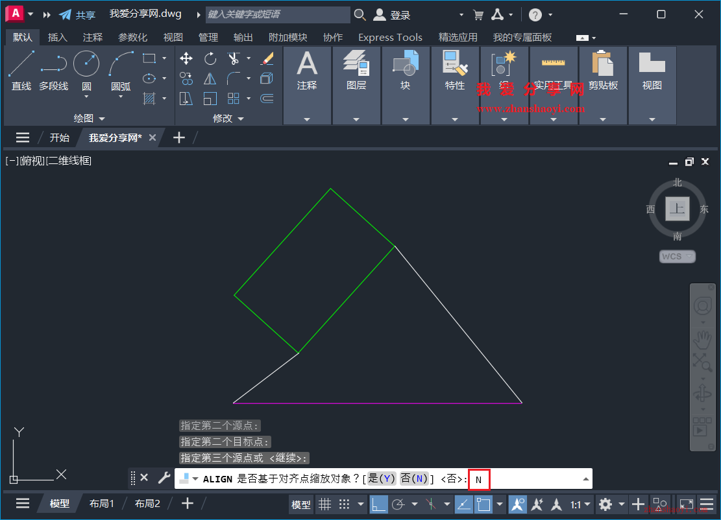This screenshot has width=721, height=520.
Task: Open the WCS dropdown below the ViewCube
Action: click(x=677, y=256)
